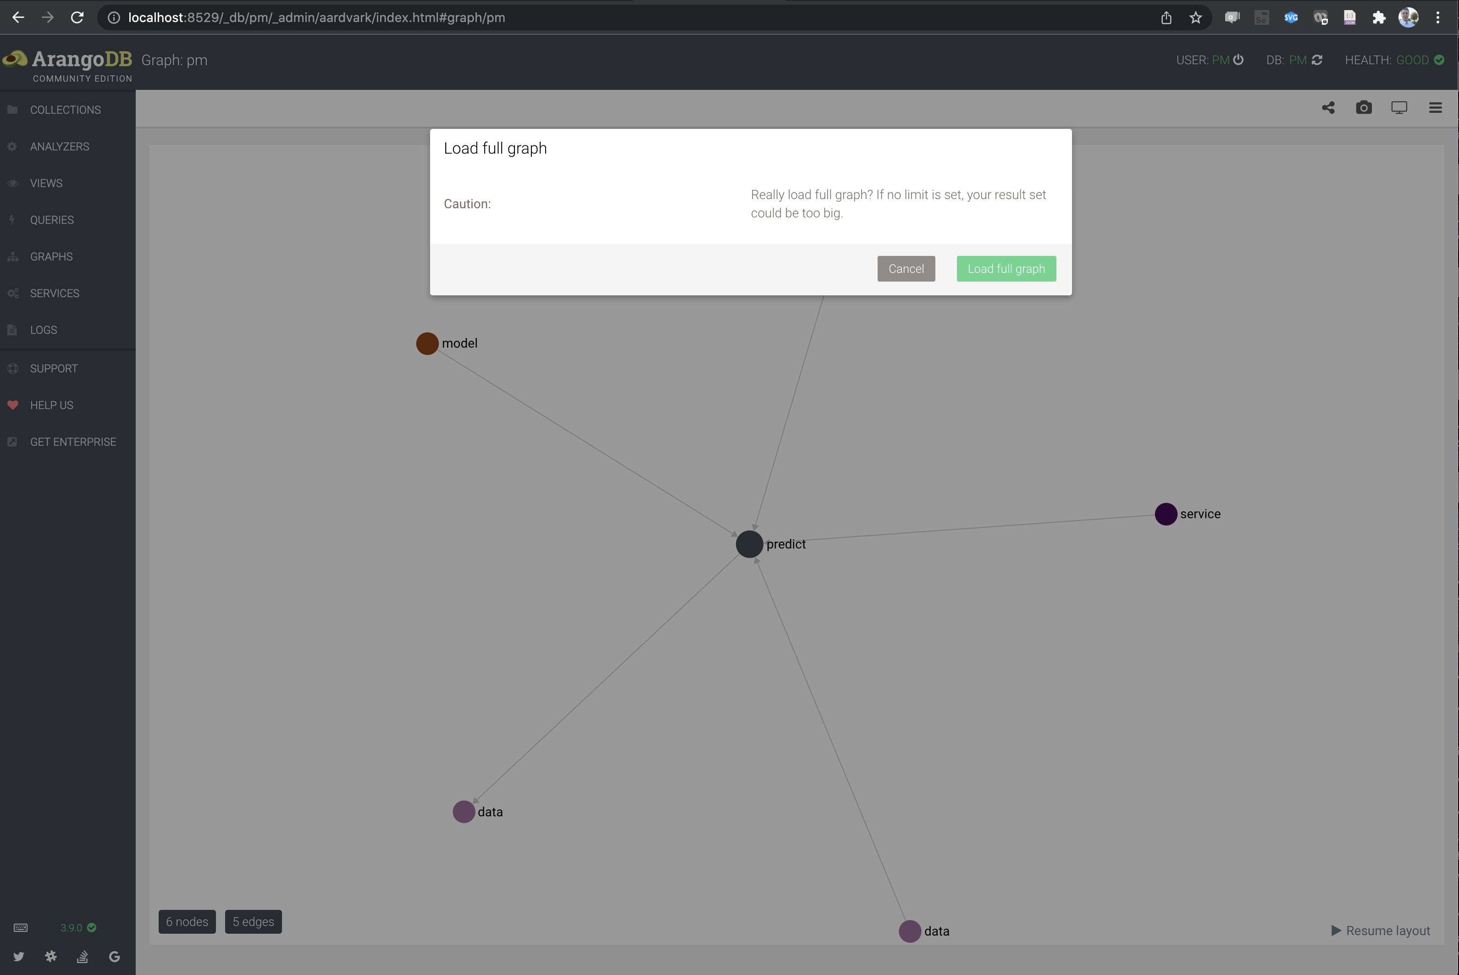Click the load full graph share-style icon
Viewport: 1459px width, 975px height.
pos(1328,108)
